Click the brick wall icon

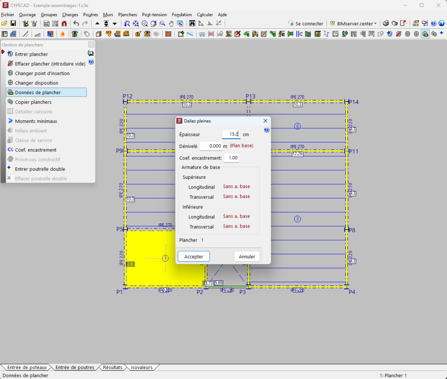(168, 34)
